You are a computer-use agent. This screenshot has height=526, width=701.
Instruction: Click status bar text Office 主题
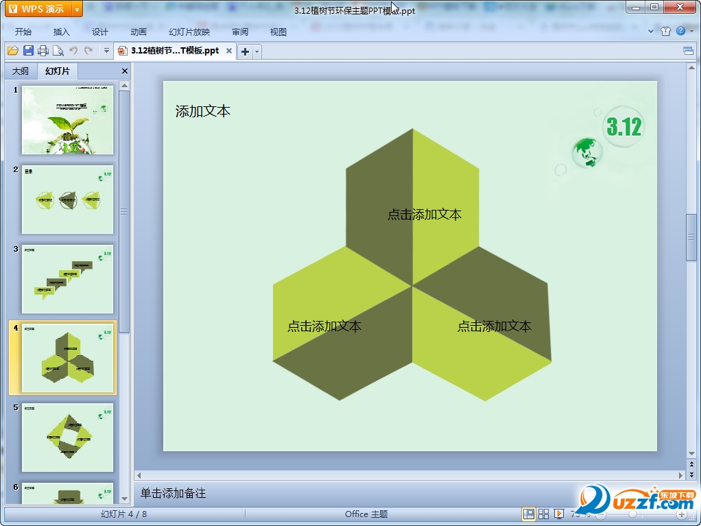[x=366, y=514]
